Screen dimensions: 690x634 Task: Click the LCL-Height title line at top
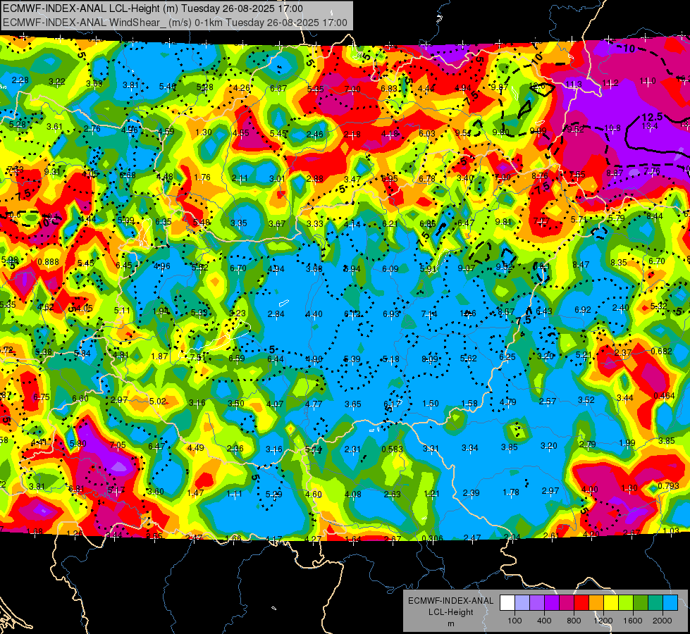[x=153, y=8]
